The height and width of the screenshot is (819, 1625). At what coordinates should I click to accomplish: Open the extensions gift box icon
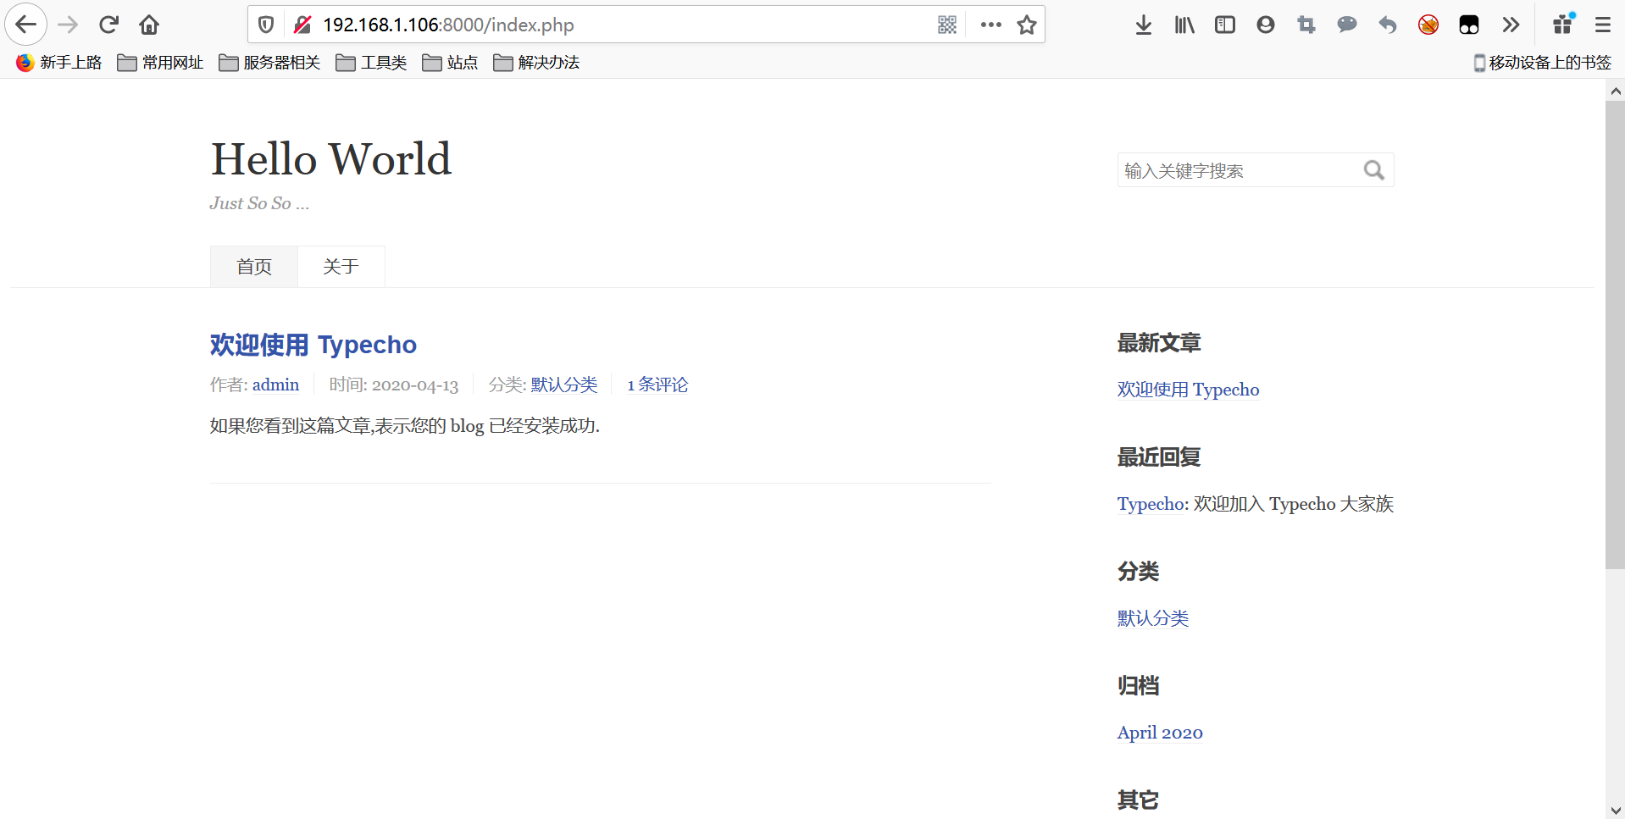[1564, 24]
